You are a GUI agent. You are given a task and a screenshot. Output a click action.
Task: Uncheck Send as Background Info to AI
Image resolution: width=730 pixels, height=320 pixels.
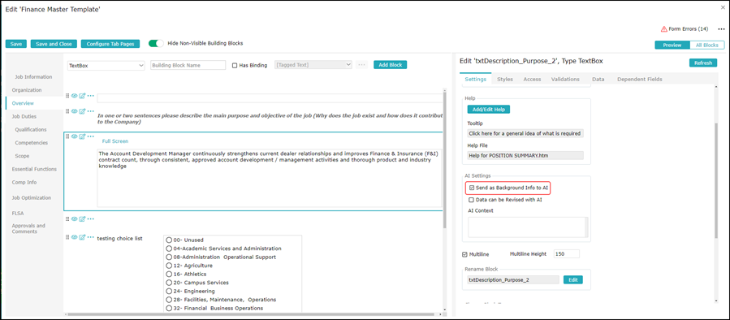pyautogui.click(x=472, y=188)
